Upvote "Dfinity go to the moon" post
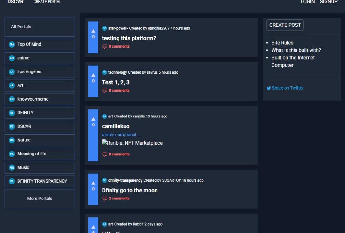The image size is (345, 233). tap(93, 183)
